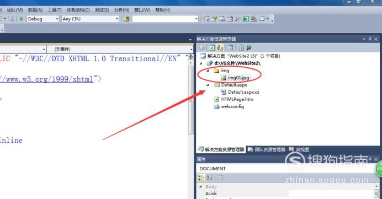Toggle Nest Related Files in Solution Explorer
This screenshot has height=199, width=382.
pyautogui.click(x=220, y=47)
